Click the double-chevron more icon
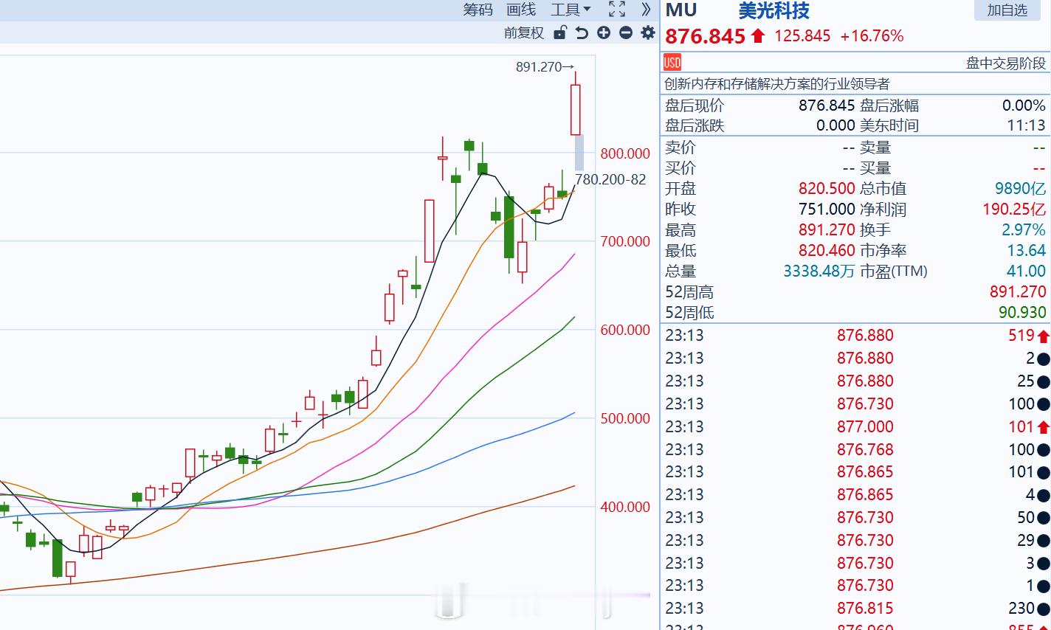The height and width of the screenshot is (630, 1051). 647,10
